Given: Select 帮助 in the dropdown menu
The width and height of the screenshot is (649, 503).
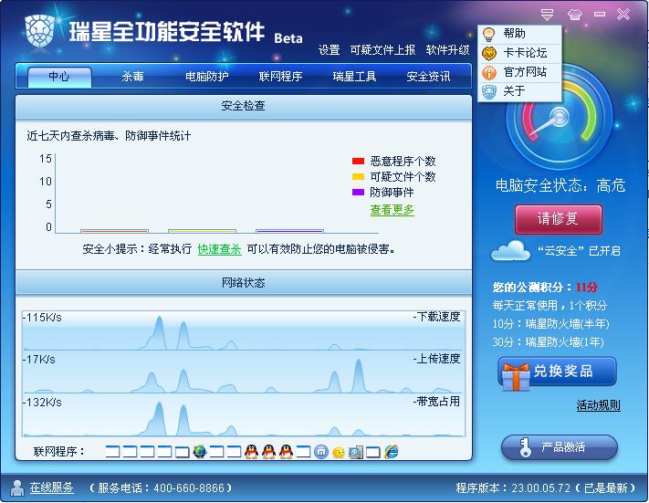Looking at the screenshot, I should click(x=519, y=34).
